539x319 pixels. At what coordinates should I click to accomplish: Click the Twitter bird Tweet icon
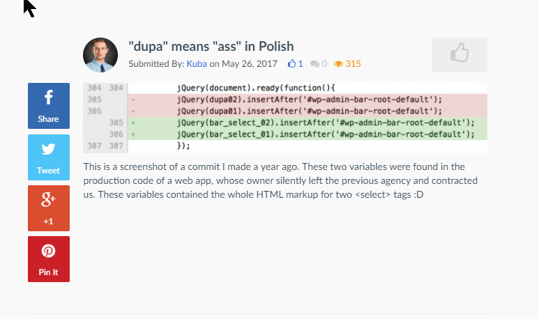(x=48, y=150)
